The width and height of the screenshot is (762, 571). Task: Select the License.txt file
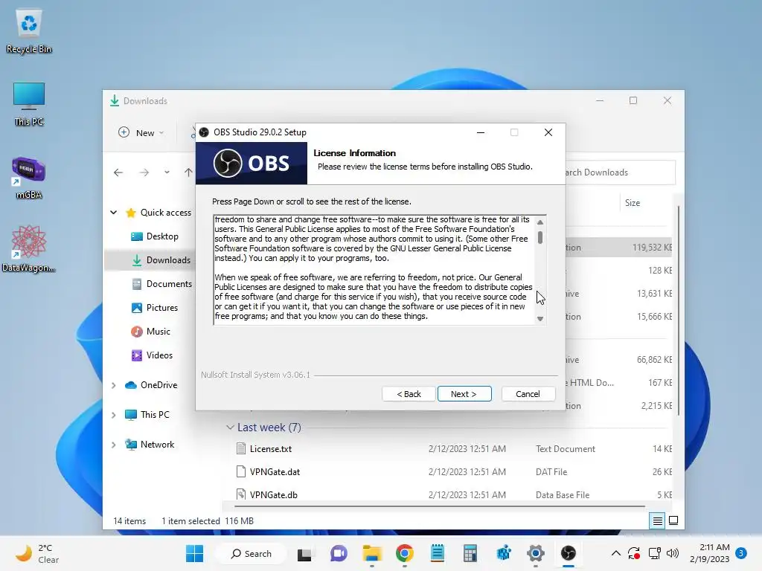(x=270, y=449)
